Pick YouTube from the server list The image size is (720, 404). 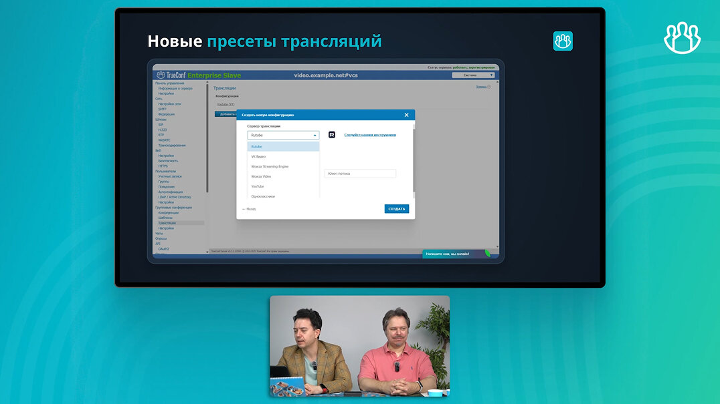283,186
